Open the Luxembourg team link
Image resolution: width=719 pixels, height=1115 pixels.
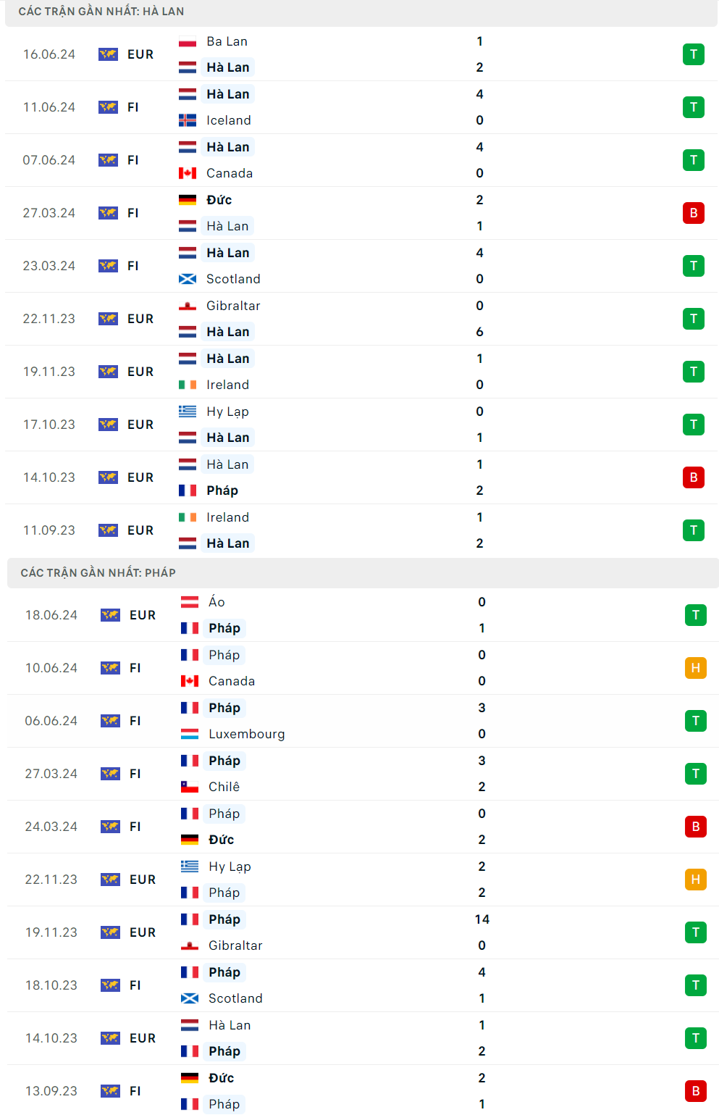click(x=246, y=734)
